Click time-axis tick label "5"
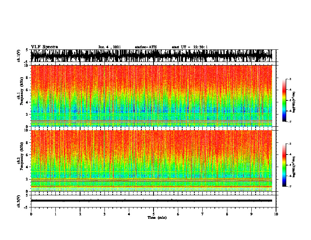Image resolution: width=311 pixels, height=240 pixels. pyautogui.click(x=154, y=214)
